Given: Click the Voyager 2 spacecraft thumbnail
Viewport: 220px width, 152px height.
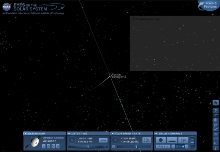Looking at the screenshot, I should coord(33,142).
